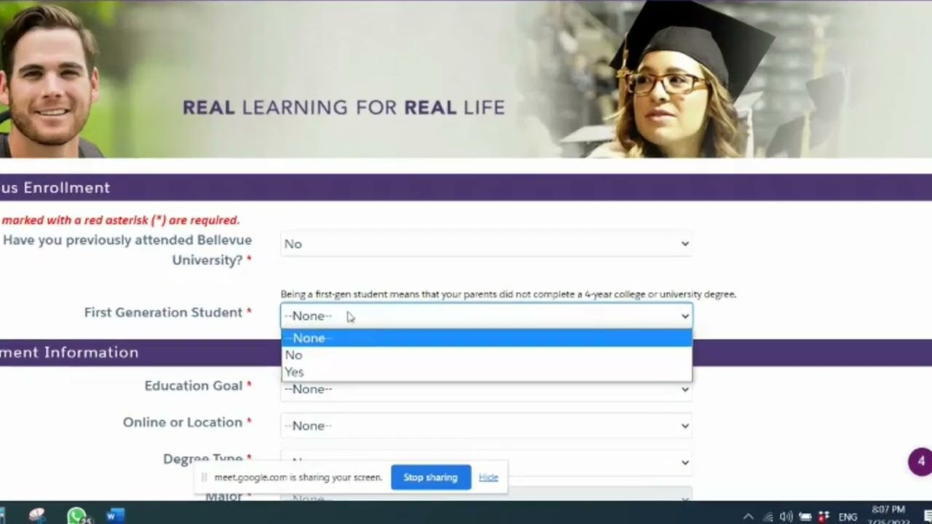
Task: Click the Previous Enrollment section header
Action: click(x=466, y=188)
